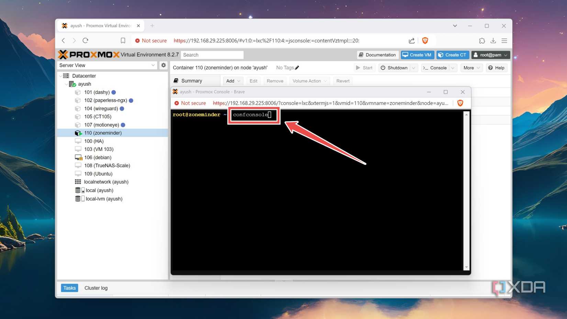Click the Shutdown button
Screen dimensions: 567x319
394,68
